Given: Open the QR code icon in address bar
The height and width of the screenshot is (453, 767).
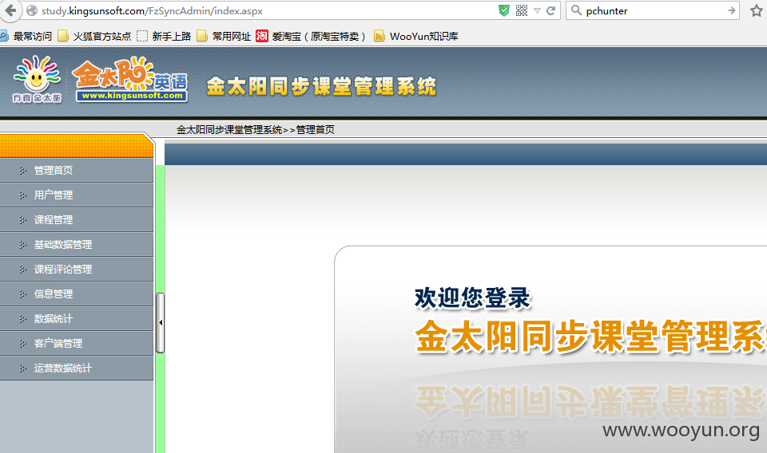Looking at the screenshot, I should pos(522,10).
